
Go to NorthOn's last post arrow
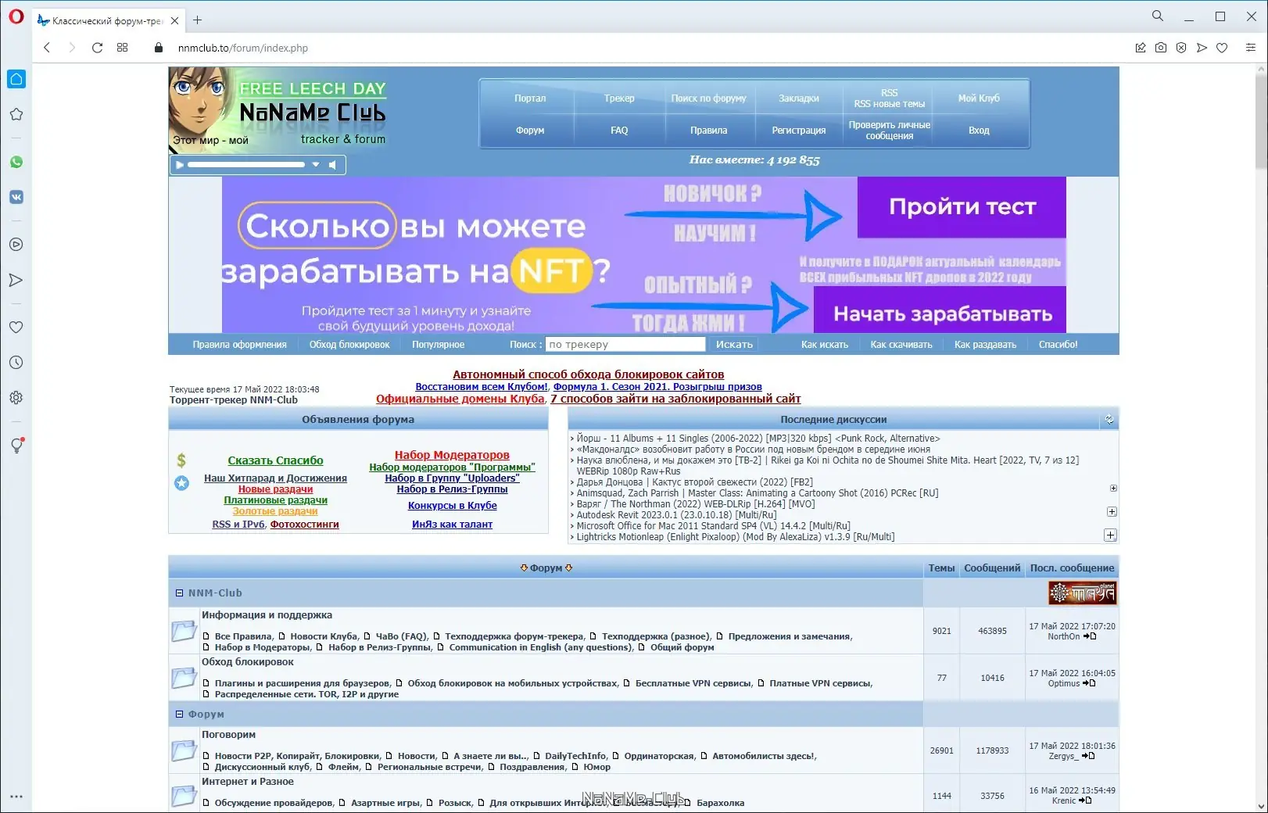coord(1090,636)
